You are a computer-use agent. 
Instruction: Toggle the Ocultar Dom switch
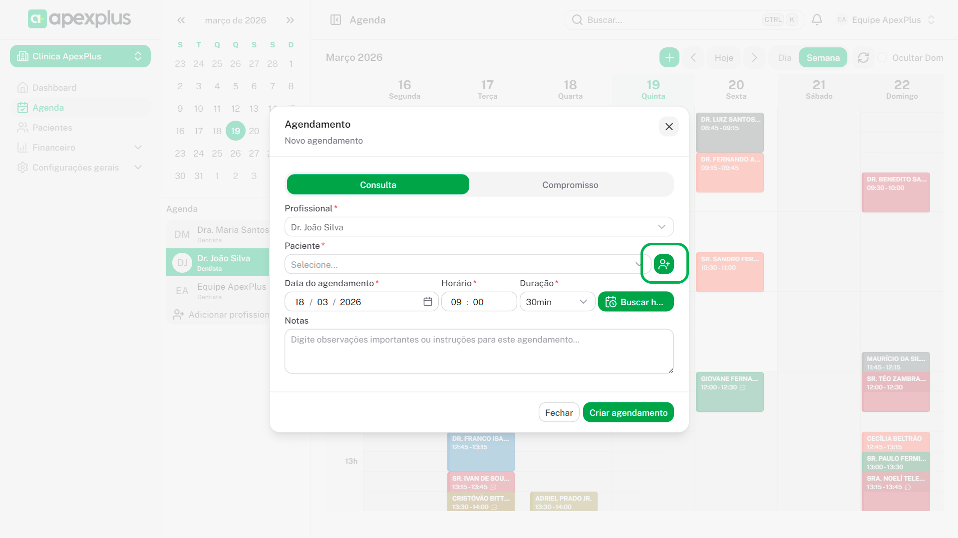[x=883, y=58]
